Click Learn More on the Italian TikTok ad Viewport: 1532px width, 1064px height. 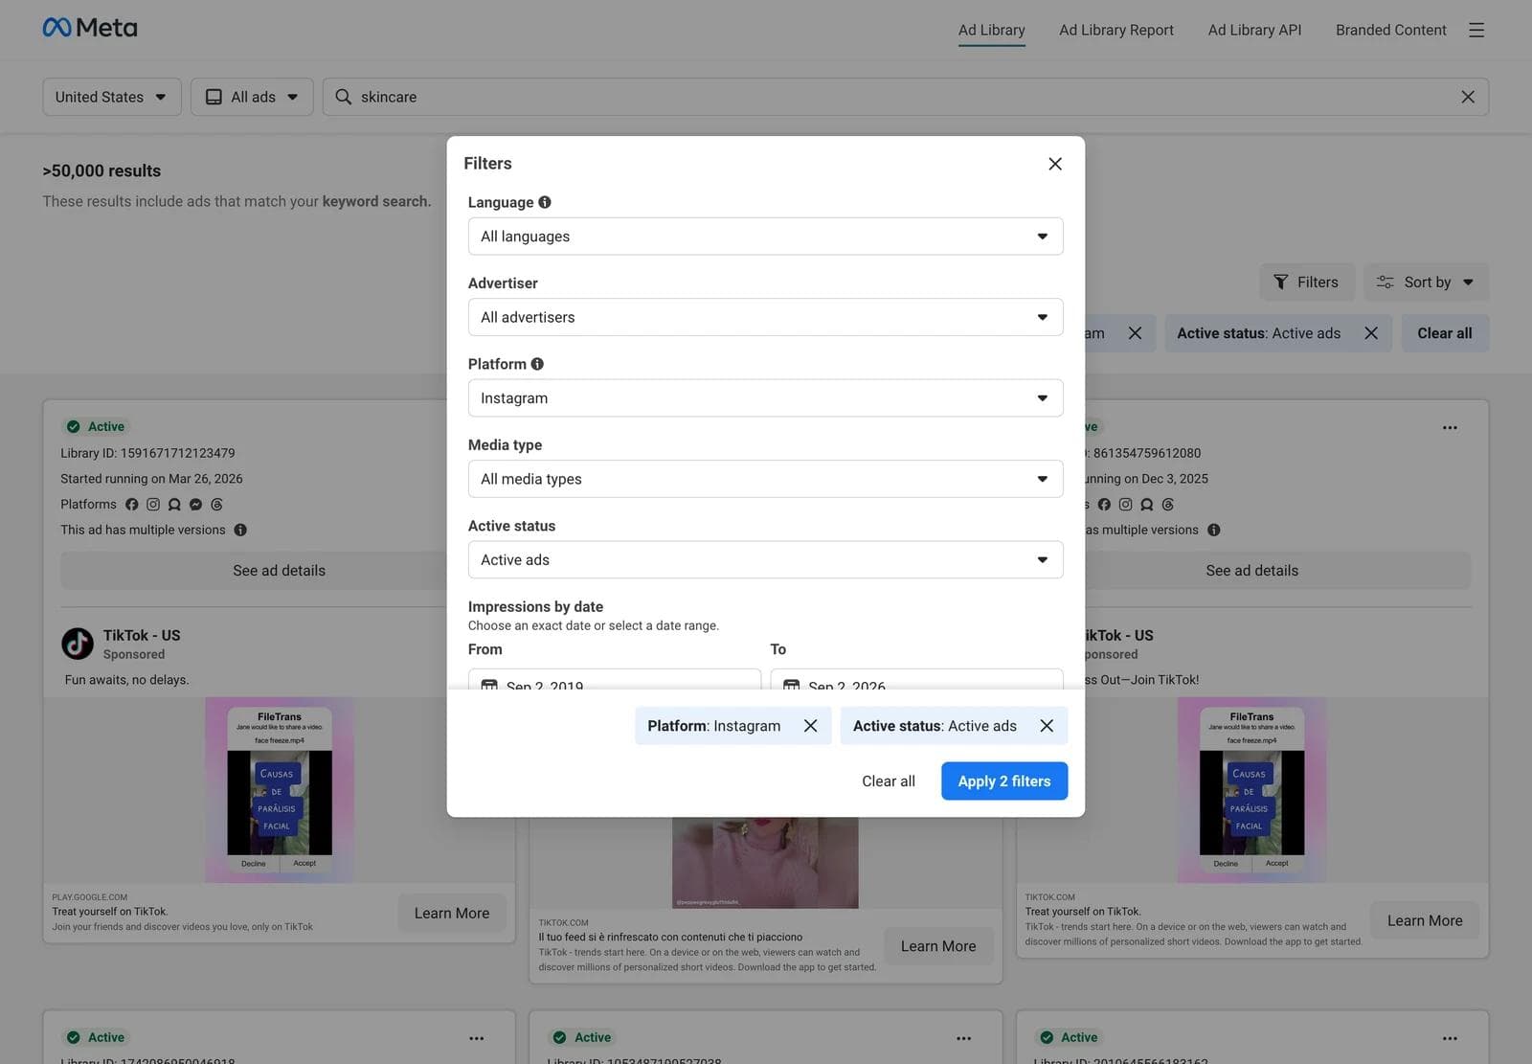pyautogui.click(x=938, y=946)
